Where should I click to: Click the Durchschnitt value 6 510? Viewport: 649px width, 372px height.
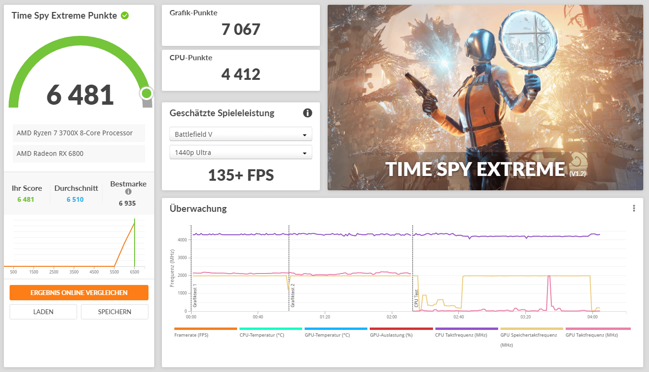[x=75, y=199]
